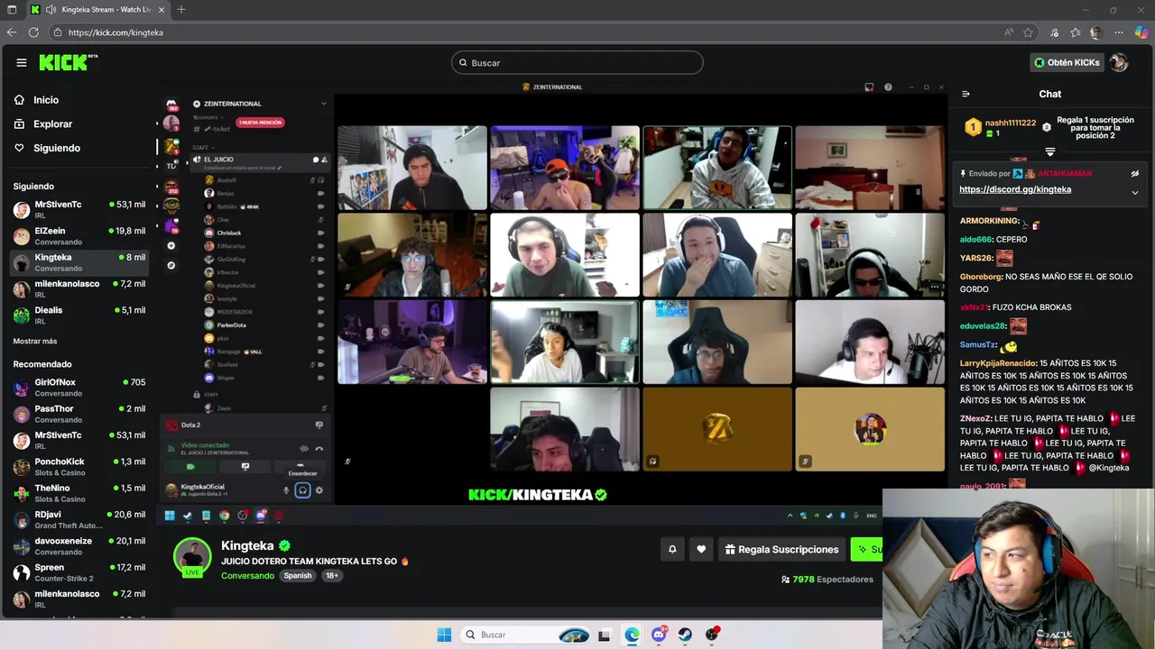
Task: Click the Spanish language tag
Action: pyautogui.click(x=298, y=575)
